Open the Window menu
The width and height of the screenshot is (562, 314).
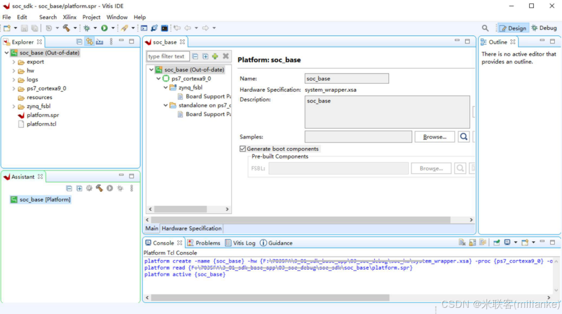pos(117,17)
